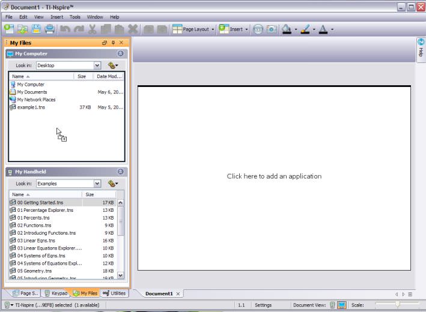Open Text Color dropdown arrow
The width and height of the screenshot is (426, 312).
coord(332,29)
